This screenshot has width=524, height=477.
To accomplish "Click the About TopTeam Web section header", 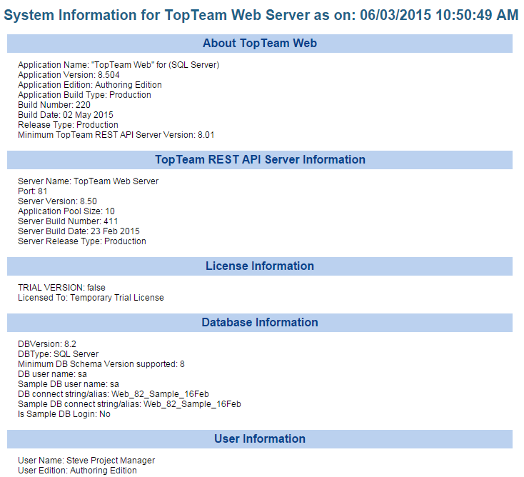I will [x=260, y=44].
